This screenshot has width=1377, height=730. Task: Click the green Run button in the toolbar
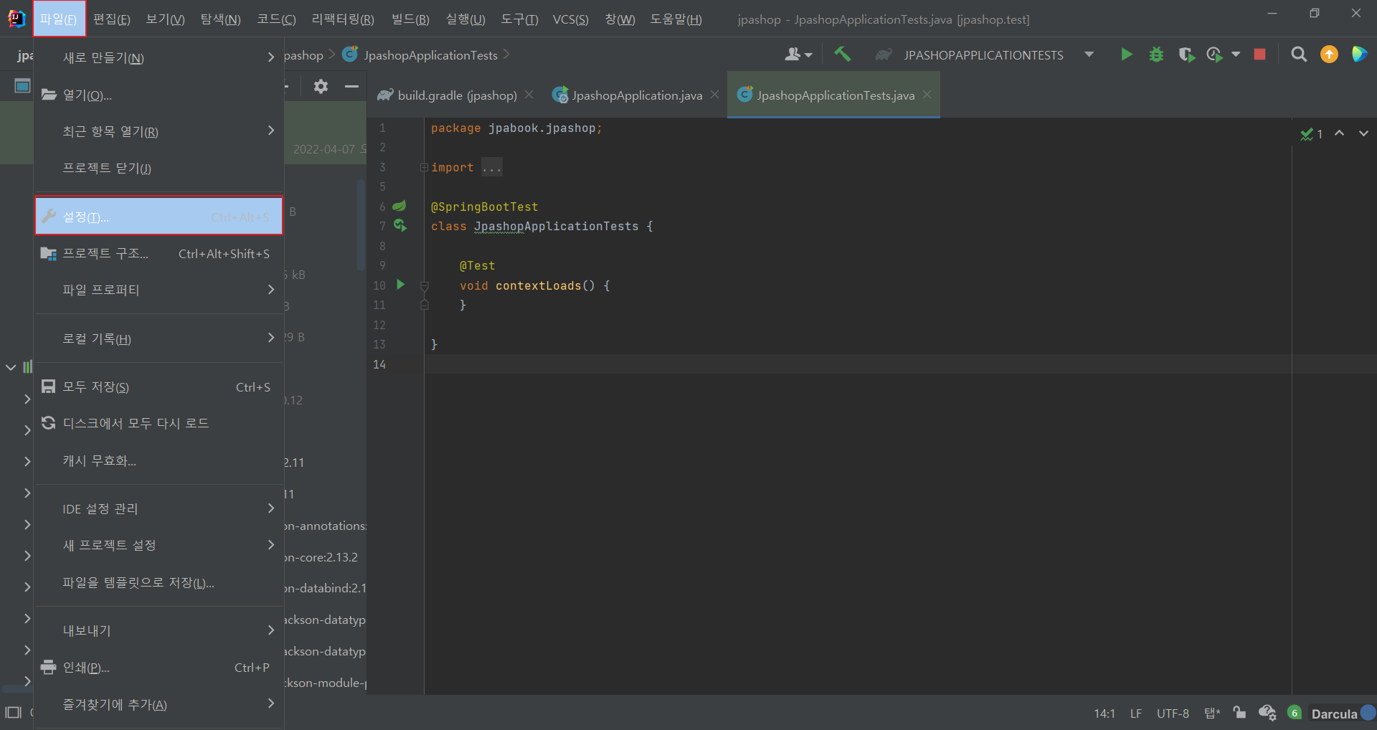(1126, 54)
